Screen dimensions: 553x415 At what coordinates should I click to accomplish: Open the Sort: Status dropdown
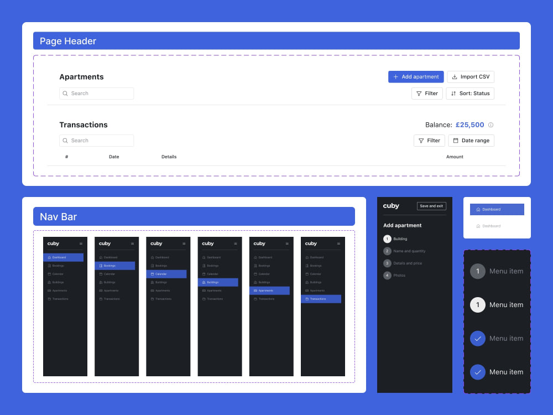469,94
